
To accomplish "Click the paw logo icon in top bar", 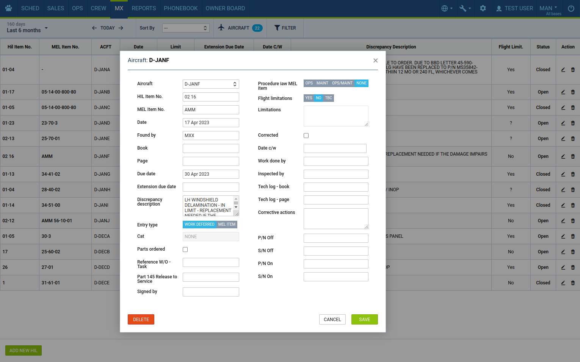I will (9, 8).
